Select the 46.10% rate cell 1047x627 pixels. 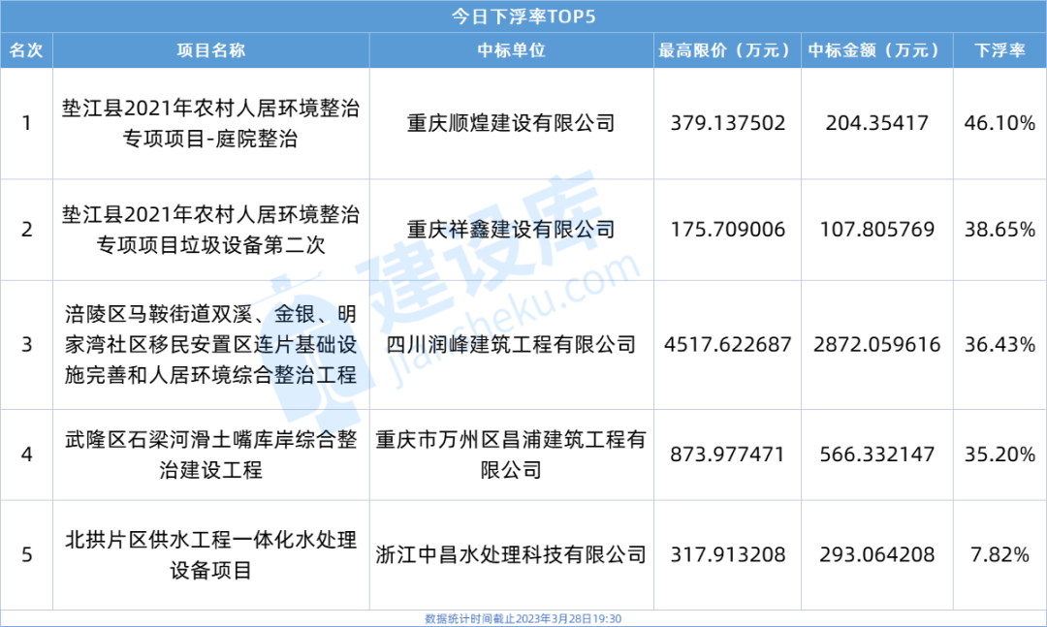999,124
